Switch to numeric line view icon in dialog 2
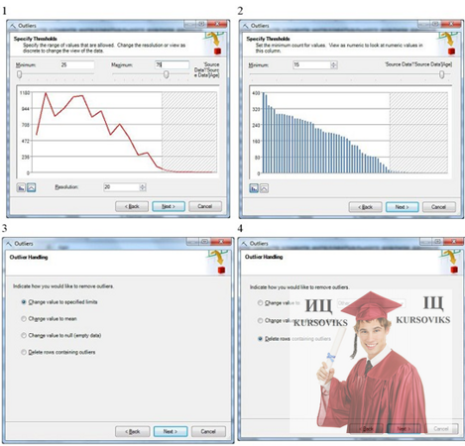 click(x=264, y=188)
